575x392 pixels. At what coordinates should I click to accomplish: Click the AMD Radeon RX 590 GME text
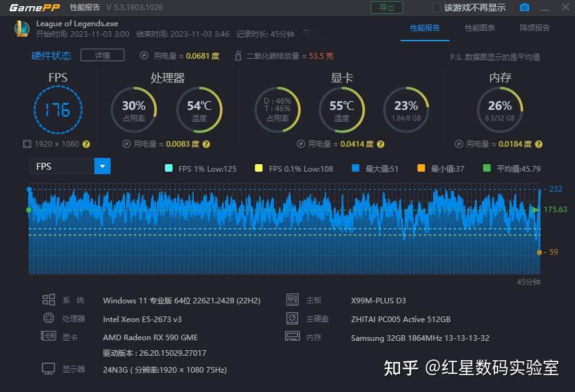click(151, 338)
